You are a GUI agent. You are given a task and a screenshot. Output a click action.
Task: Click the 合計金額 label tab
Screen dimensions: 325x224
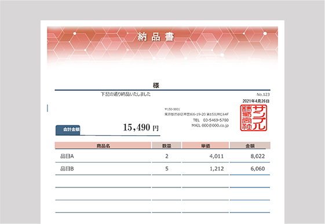point(68,130)
